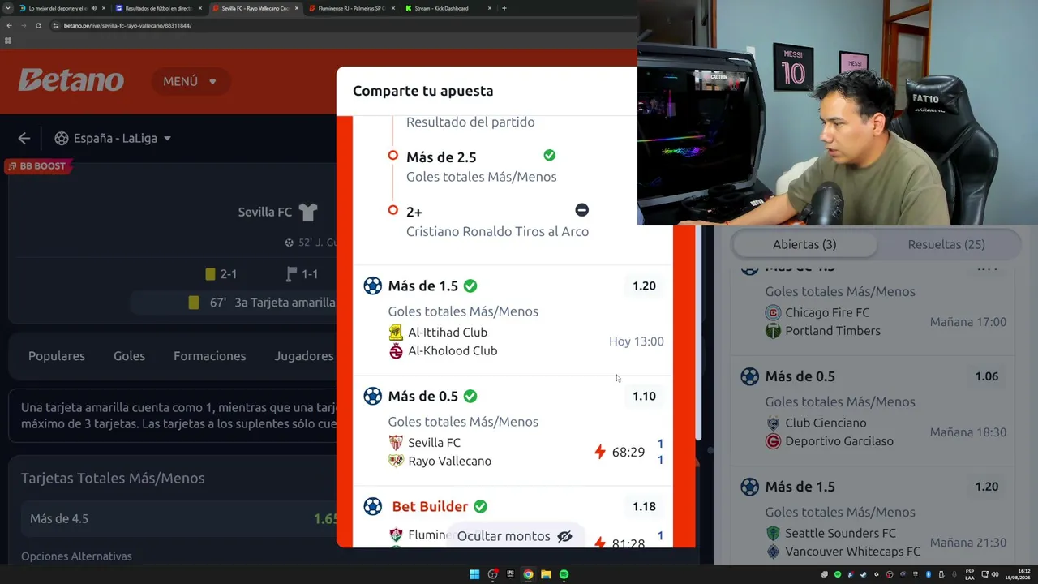Click the Al-Kholood Club crest
Viewport: 1038px width, 584px height.
(396, 351)
